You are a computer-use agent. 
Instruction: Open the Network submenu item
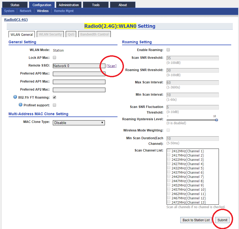pos(25,11)
